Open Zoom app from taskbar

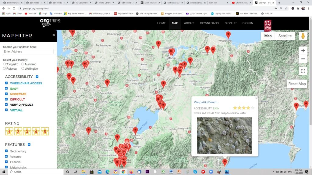[x=211, y=172]
